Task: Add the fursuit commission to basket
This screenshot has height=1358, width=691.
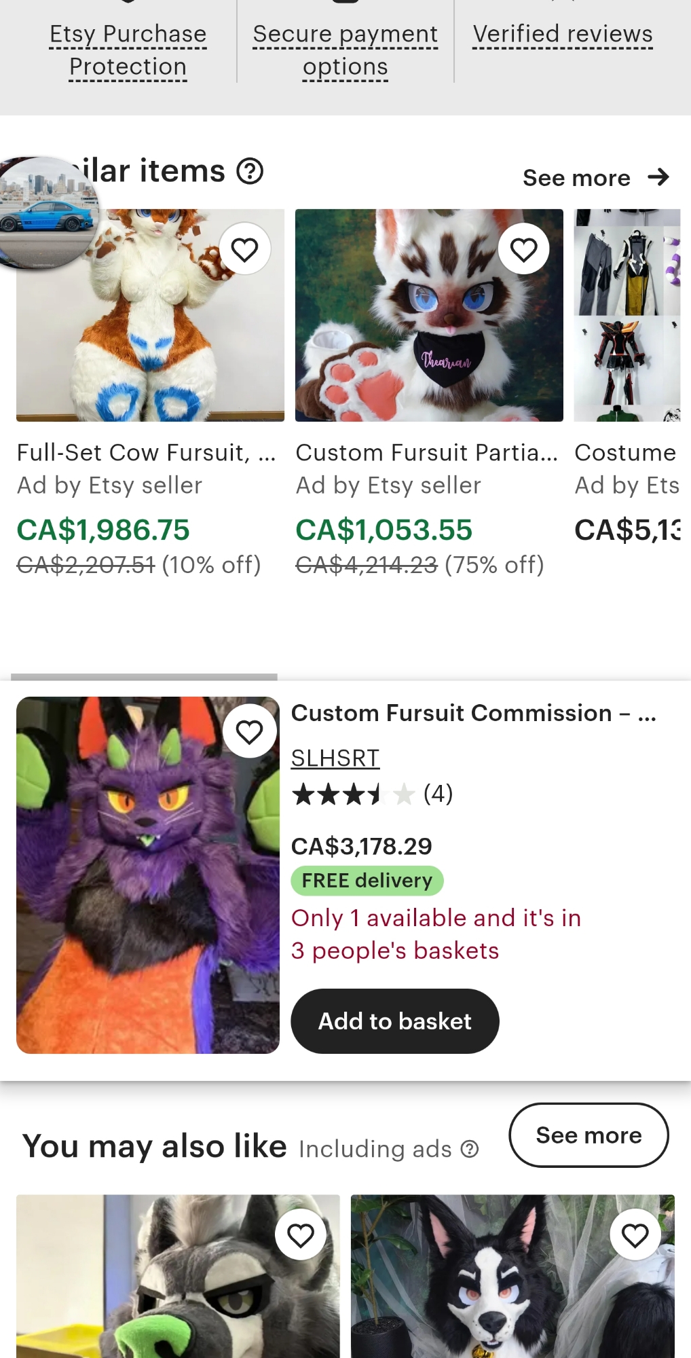Action: [395, 1021]
